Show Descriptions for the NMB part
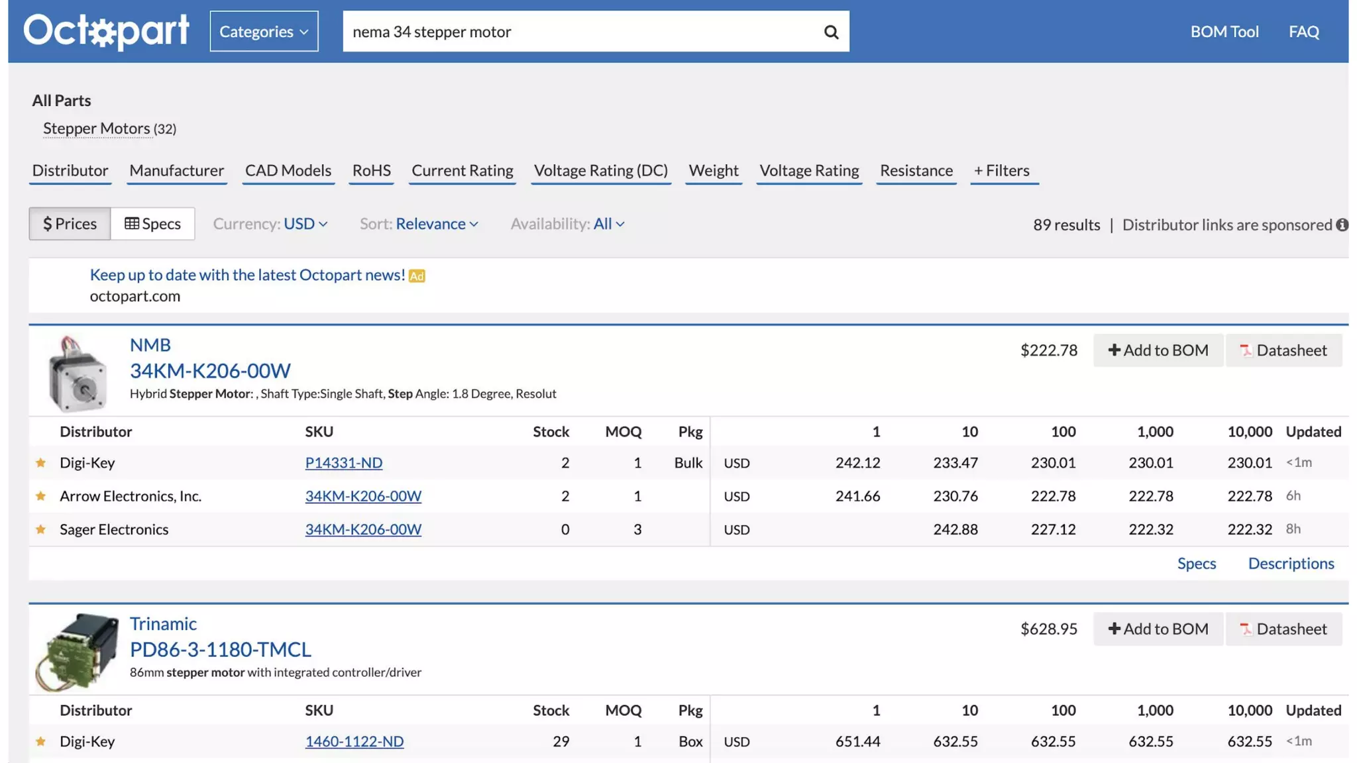Viewport: 1357px width, 763px height. (x=1290, y=563)
